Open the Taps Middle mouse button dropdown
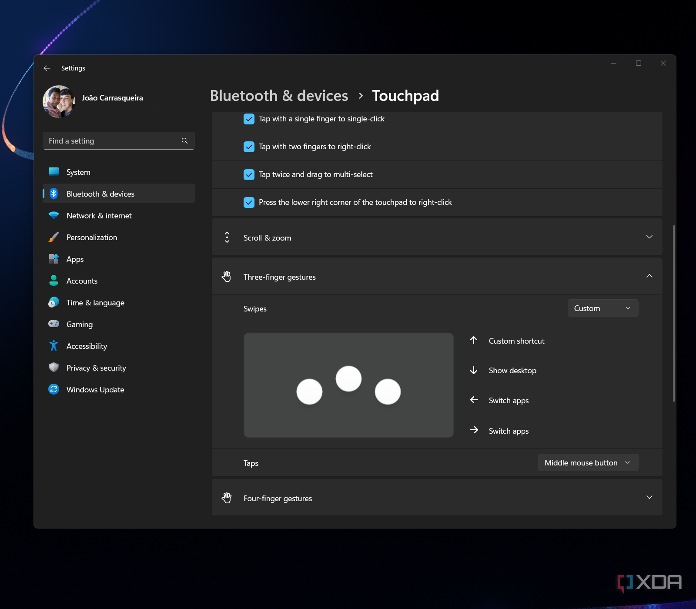 click(588, 463)
